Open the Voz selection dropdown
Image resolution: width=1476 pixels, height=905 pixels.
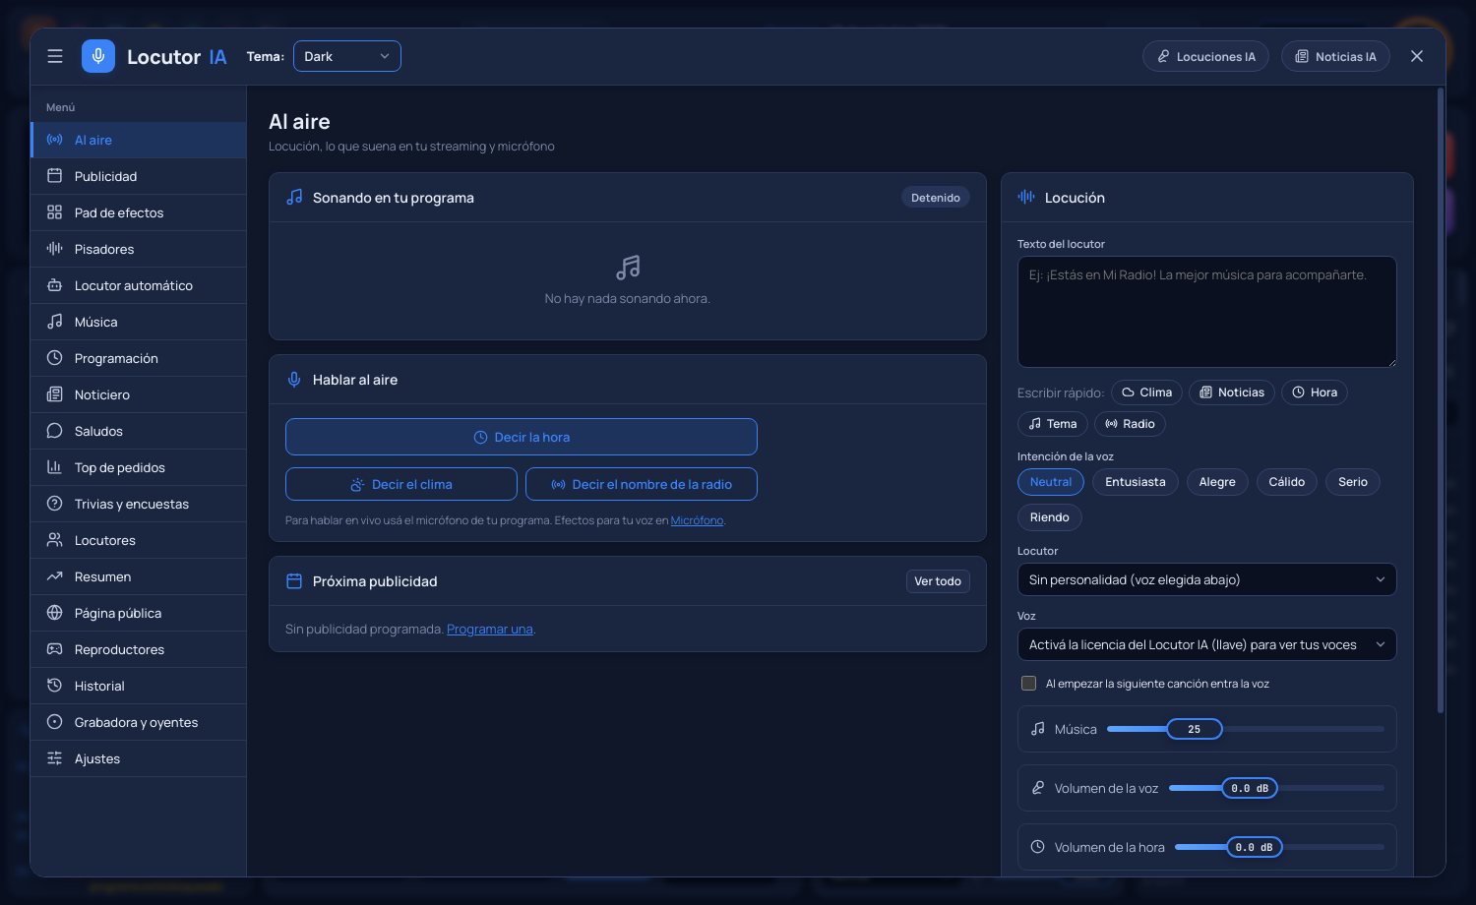[x=1207, y=644]
